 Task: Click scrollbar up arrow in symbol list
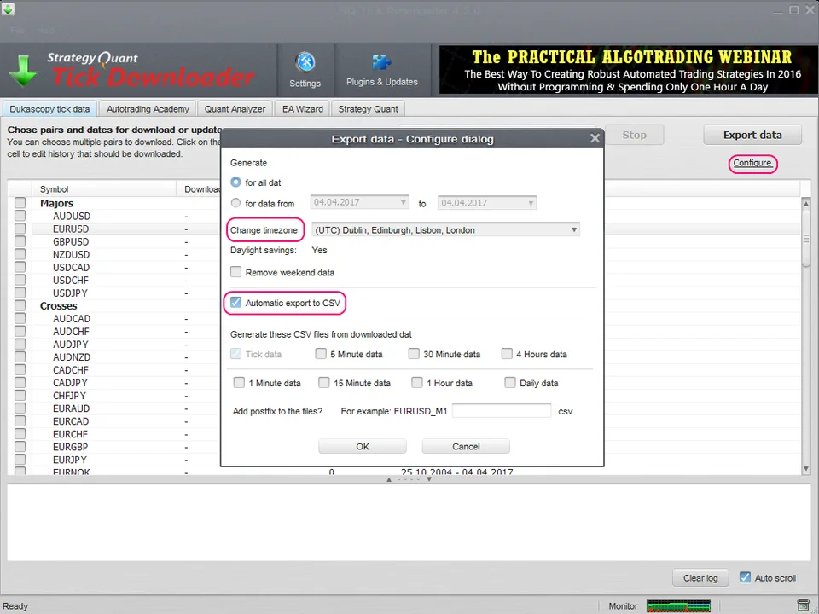(806, 203)
